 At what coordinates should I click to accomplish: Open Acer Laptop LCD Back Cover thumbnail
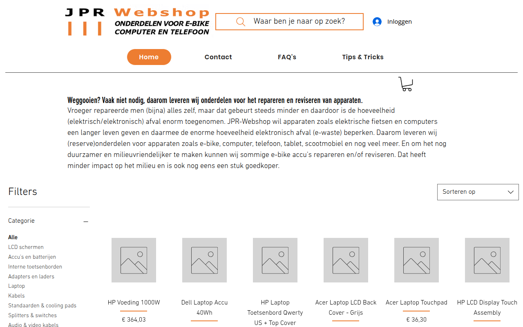[346, 260]
